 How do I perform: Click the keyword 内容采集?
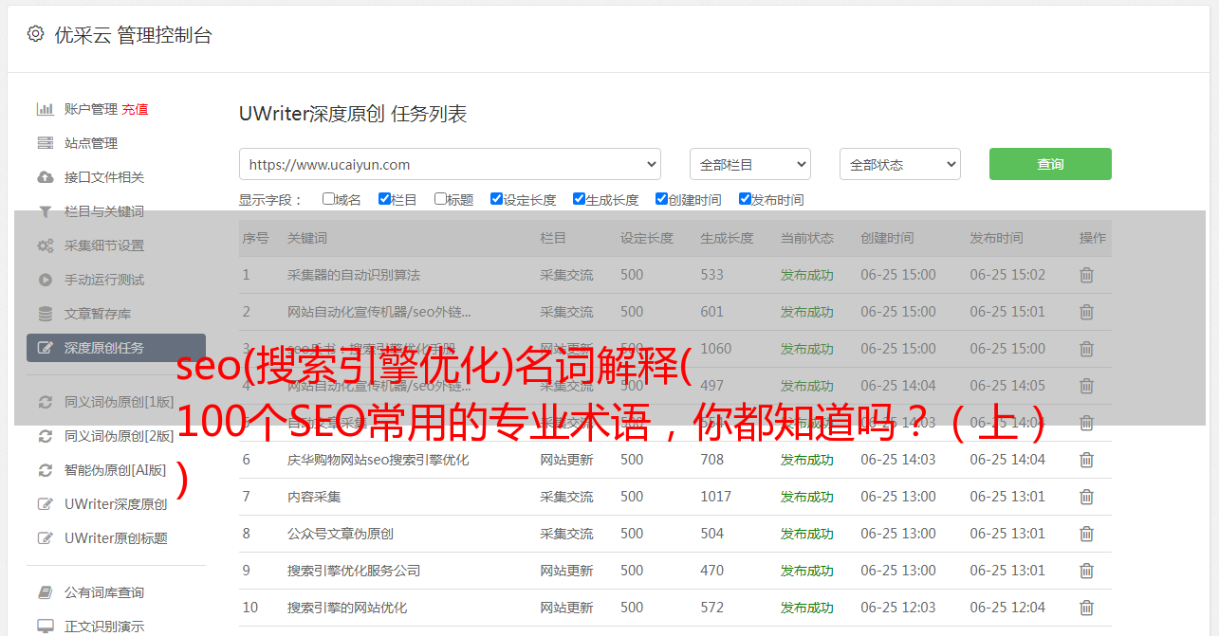coord(314,497)
